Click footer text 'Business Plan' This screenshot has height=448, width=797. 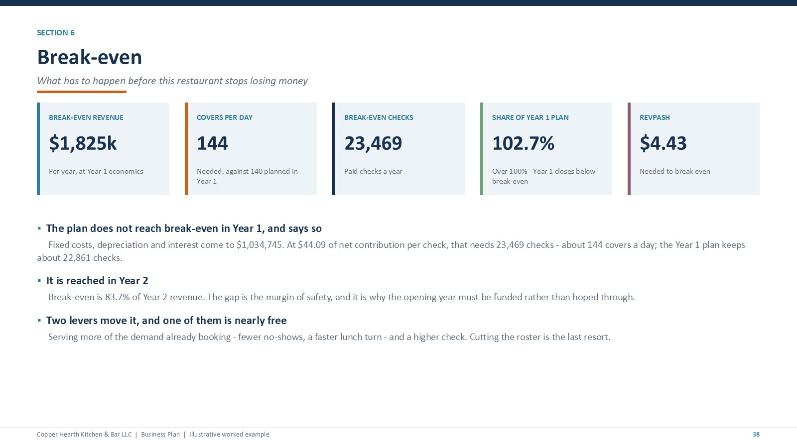tap(160, 435)
